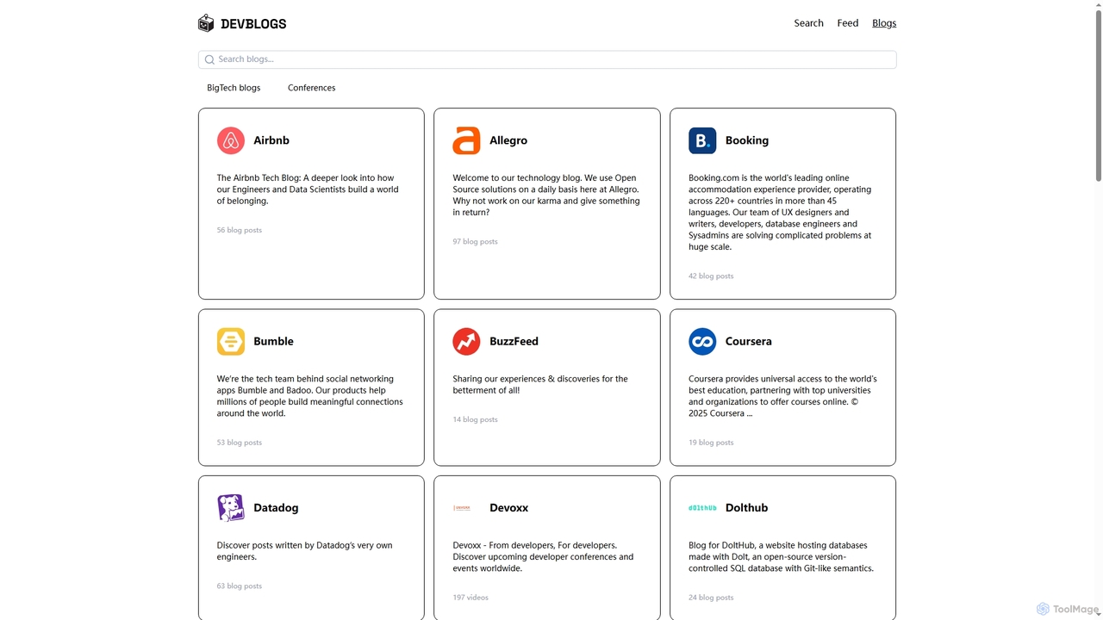1103x620 pixels.
Task: Open the Coursera infinity logo icon
Action: coord(702,341)
